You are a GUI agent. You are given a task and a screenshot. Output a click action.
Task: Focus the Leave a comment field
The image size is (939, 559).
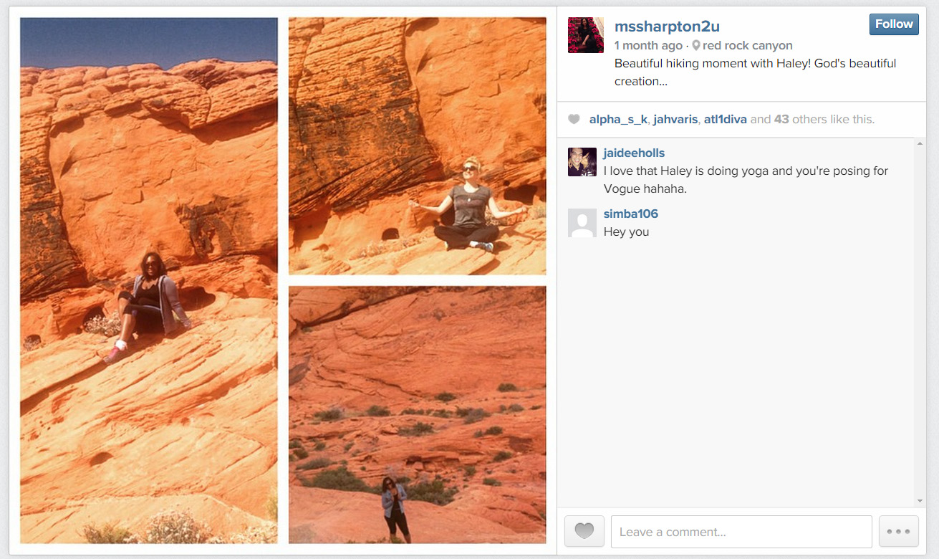click(741, 532)
